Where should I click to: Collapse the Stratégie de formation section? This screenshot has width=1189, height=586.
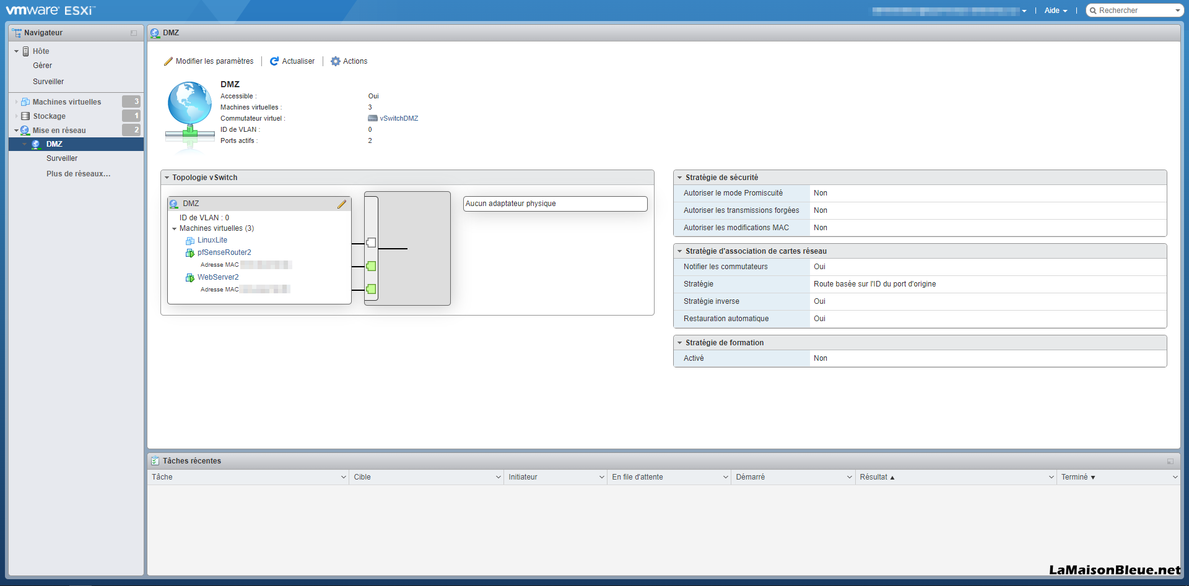point(679,343)
